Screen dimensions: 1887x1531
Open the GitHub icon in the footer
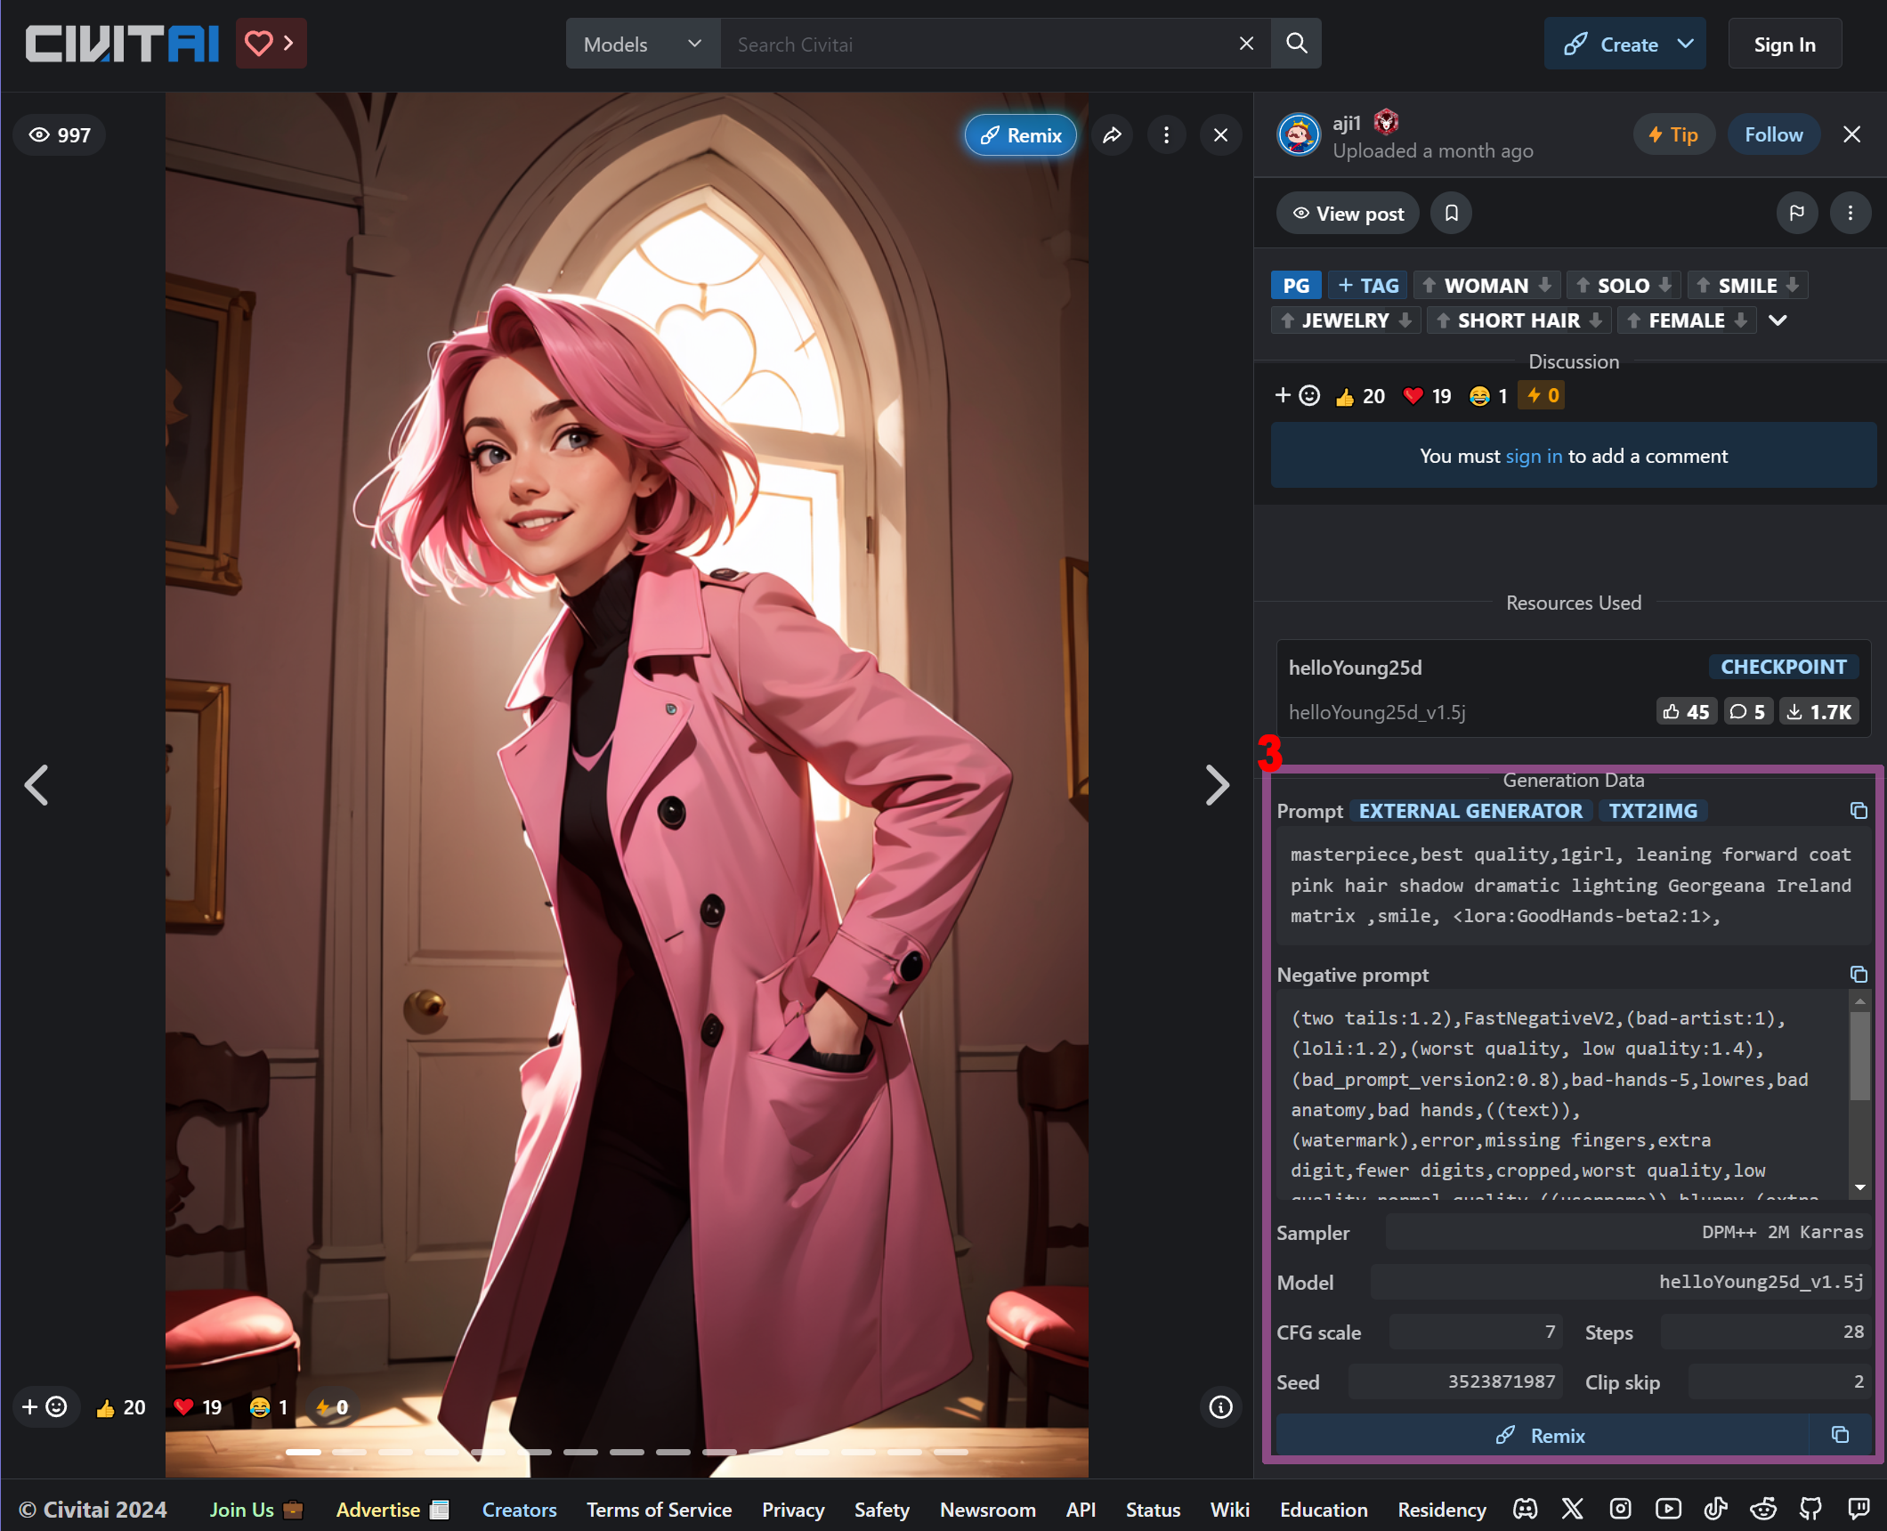pyautogui.click(x=1810, y=1509)
